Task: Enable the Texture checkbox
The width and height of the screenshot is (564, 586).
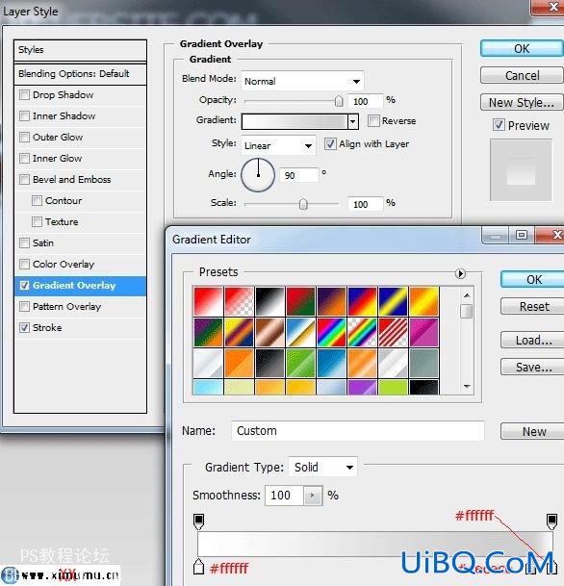Action: pyautogui.click(x=37, y=222)
